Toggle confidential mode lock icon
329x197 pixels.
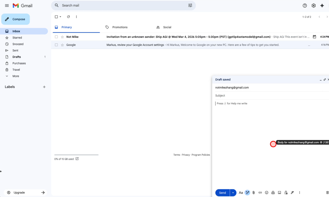[286, 193]
